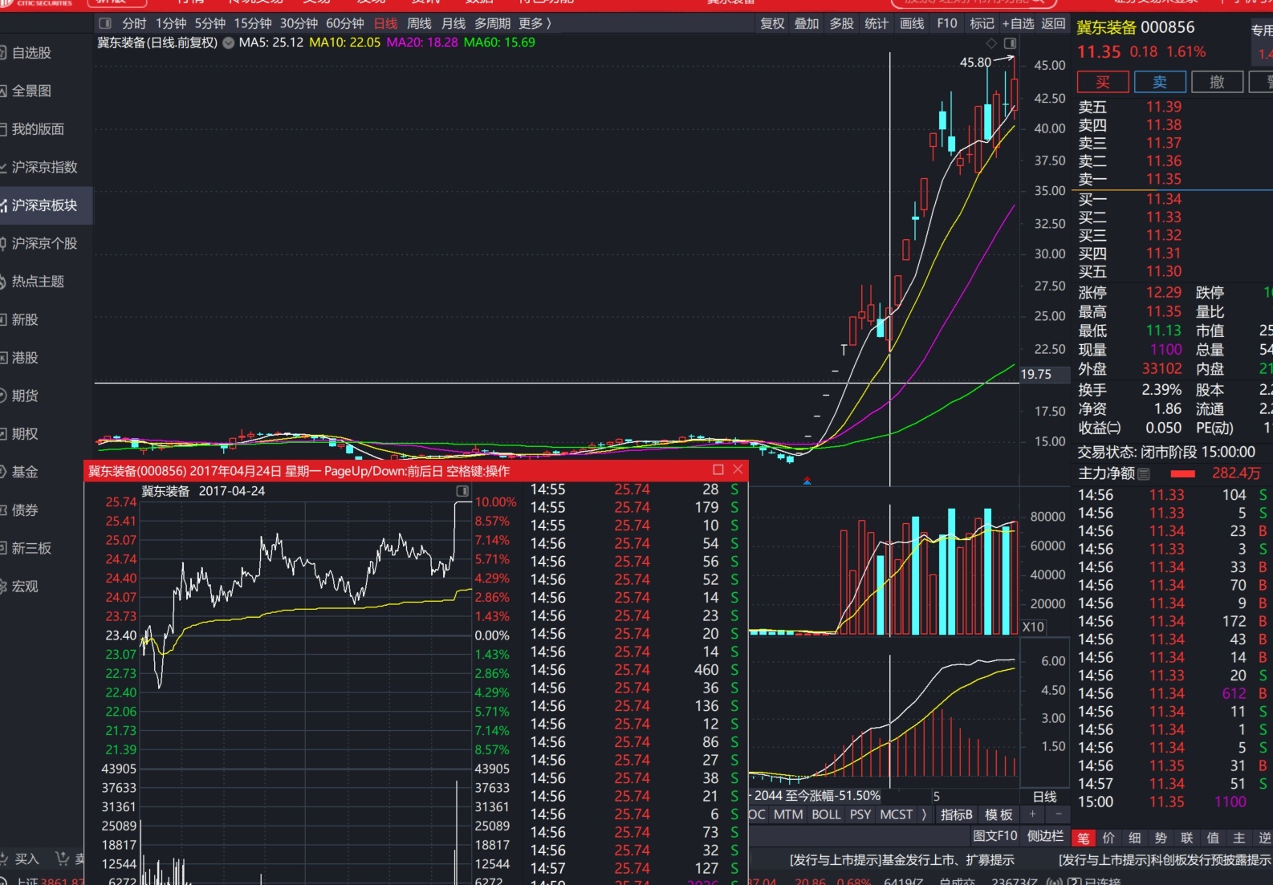Expand 更多 periods menu
Viewport: 1273px width, 885px height.
[535, 23]
